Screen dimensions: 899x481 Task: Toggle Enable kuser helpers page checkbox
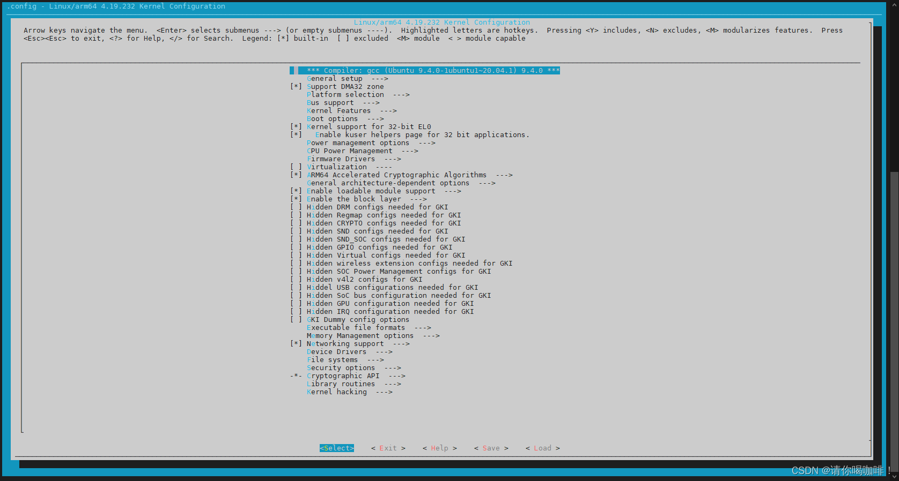point(296,135)
